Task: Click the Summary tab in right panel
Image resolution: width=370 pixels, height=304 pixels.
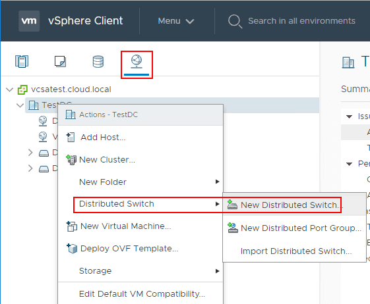Action: click(355, 89)
